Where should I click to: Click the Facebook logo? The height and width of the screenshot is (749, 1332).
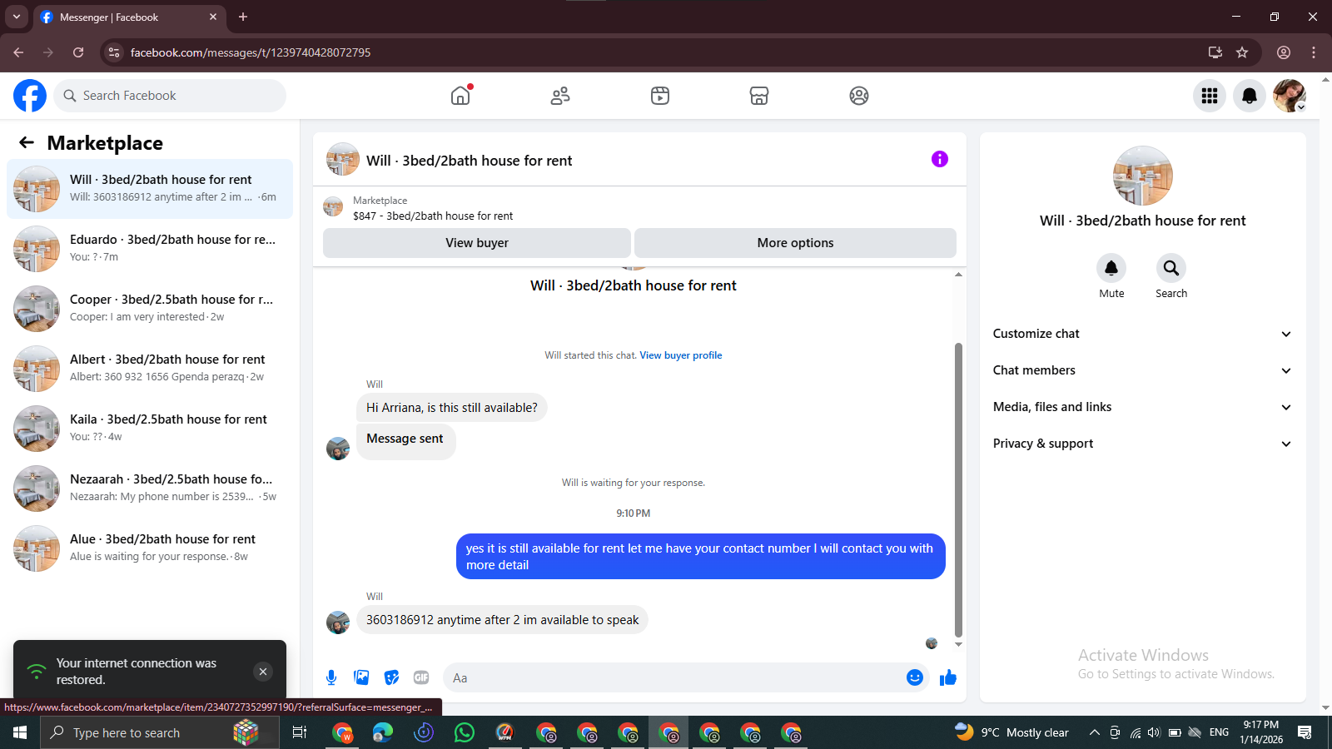pyautogui.click(x=30, y=96)
